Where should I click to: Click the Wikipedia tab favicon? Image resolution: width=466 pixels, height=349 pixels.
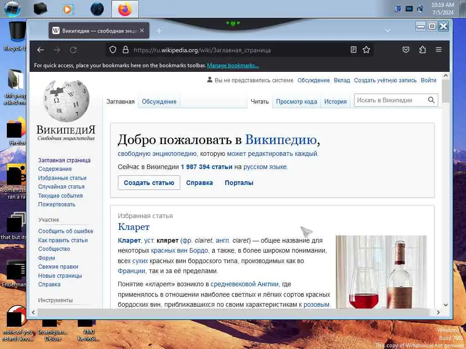(x=56, y=30)
